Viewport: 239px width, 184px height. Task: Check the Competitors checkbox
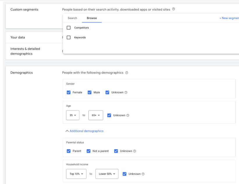tap(69, 28)
